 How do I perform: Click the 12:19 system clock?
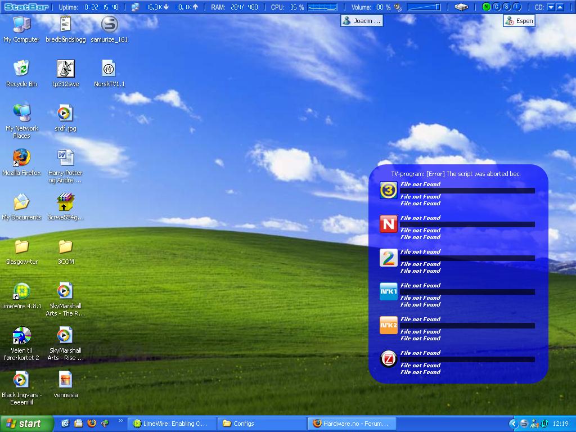point(560,424)
